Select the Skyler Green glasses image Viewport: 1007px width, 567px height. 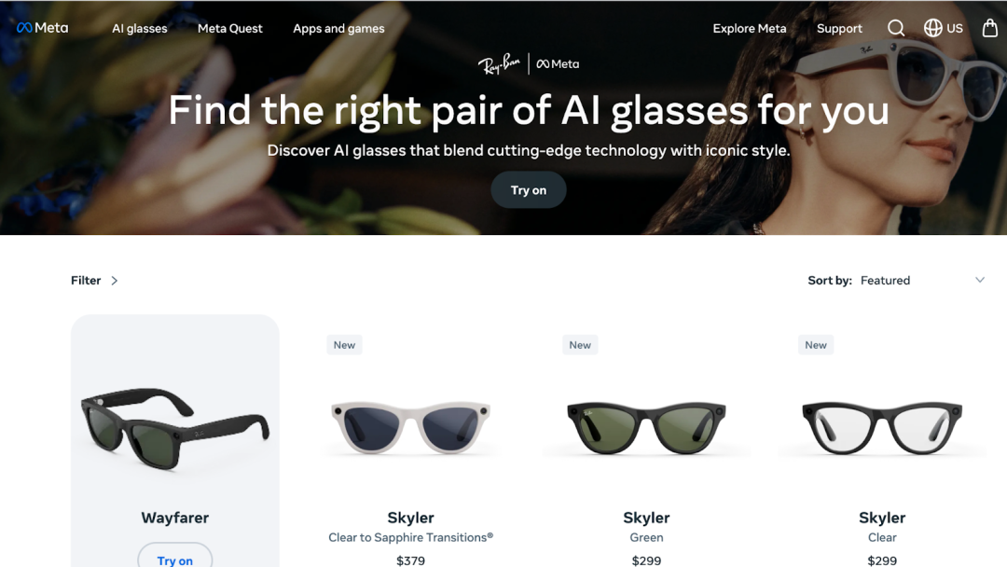[x=646, y=426]
